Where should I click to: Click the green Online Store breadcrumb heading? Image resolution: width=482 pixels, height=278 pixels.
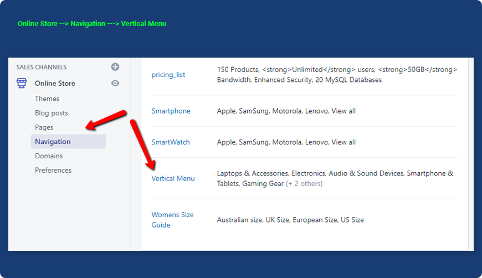[92, 24]
